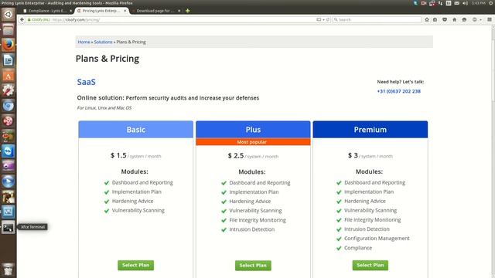495x278 pixels.
Task: Open TeamViewer from the dock
Action: click(x=9, y=151)
